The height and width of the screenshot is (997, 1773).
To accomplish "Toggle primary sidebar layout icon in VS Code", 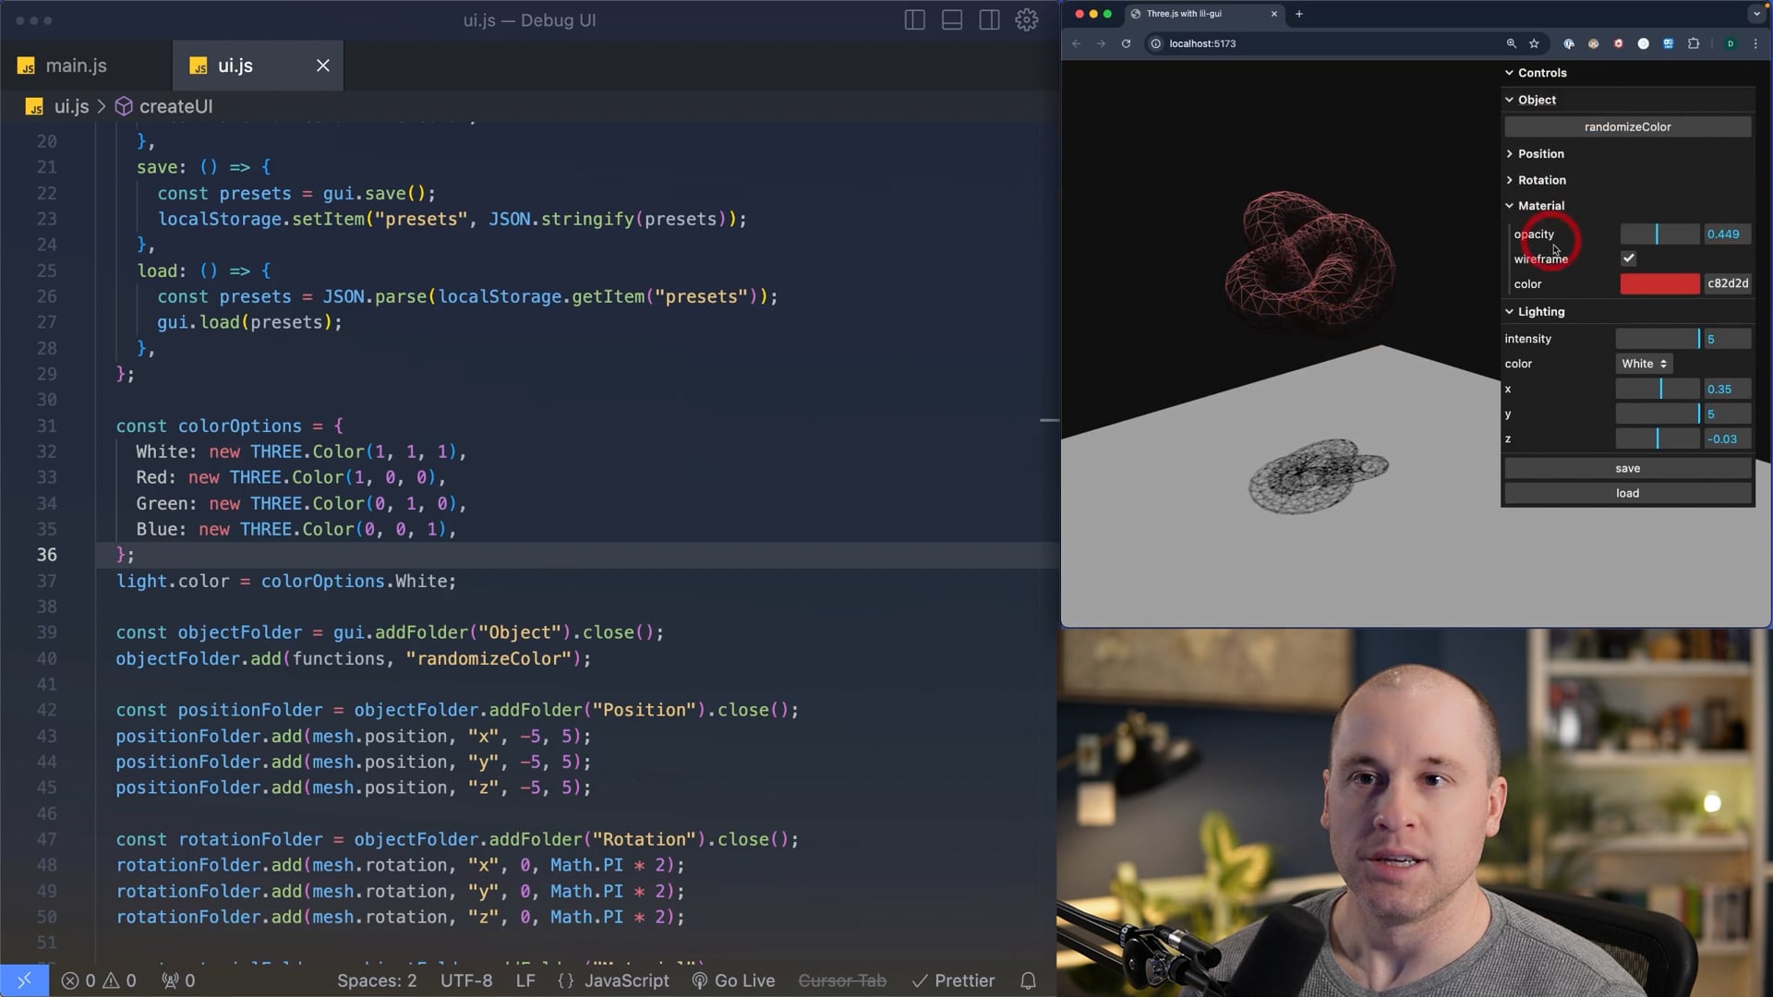I will pos(914,20).
